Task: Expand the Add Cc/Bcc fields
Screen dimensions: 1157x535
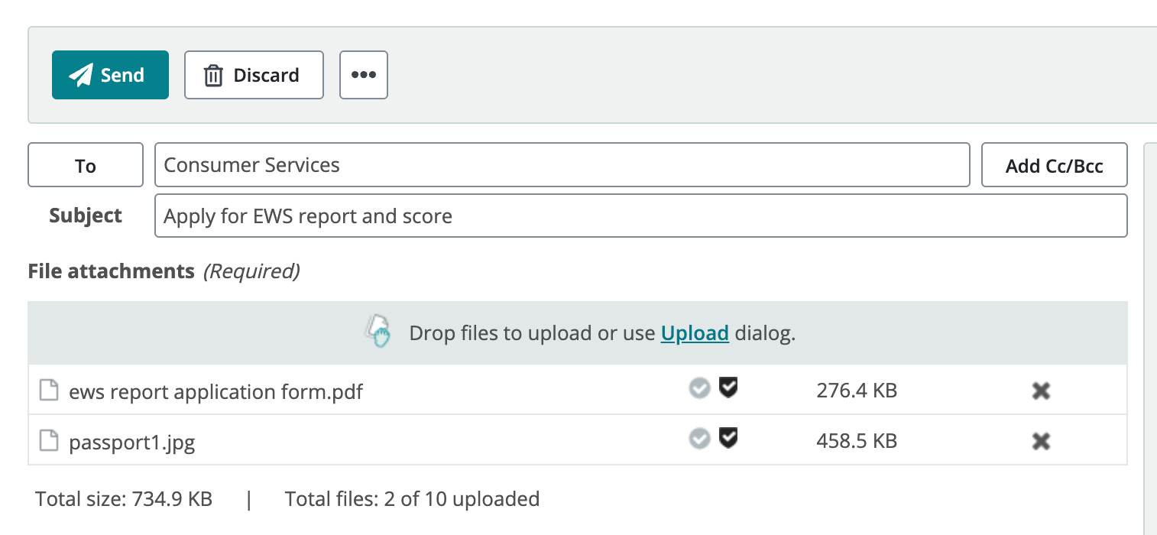Action: [1054, 165]
